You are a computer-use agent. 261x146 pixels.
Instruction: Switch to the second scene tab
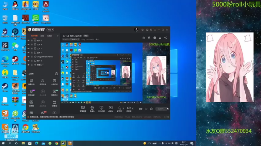42,36
